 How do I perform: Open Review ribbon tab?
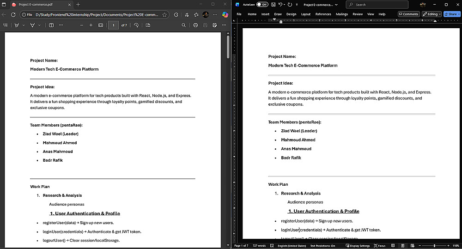358,14
